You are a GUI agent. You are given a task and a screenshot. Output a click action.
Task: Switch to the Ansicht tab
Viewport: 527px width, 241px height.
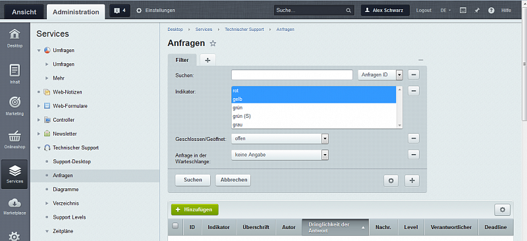[24, 12]
